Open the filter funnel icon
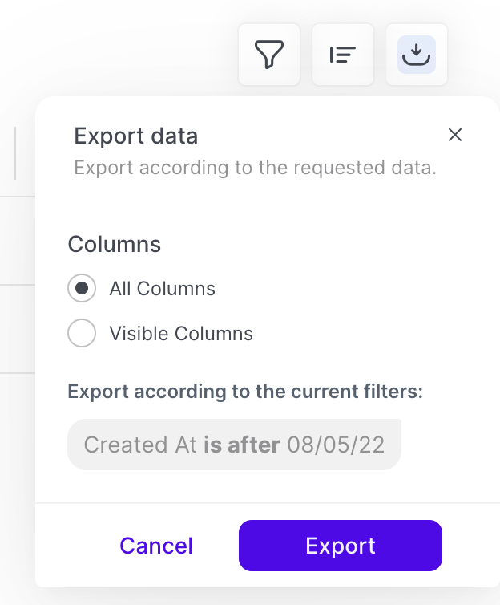This screenshot has width=500, height=605. 269,55
